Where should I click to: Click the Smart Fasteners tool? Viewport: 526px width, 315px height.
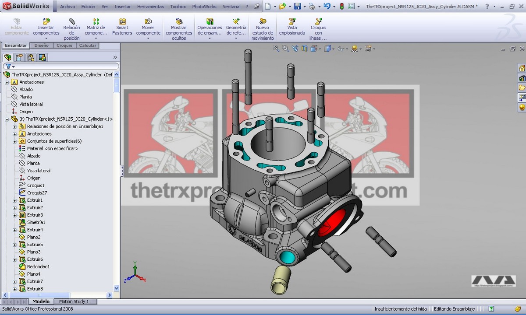pyautogui.click(x=122, y=27)
